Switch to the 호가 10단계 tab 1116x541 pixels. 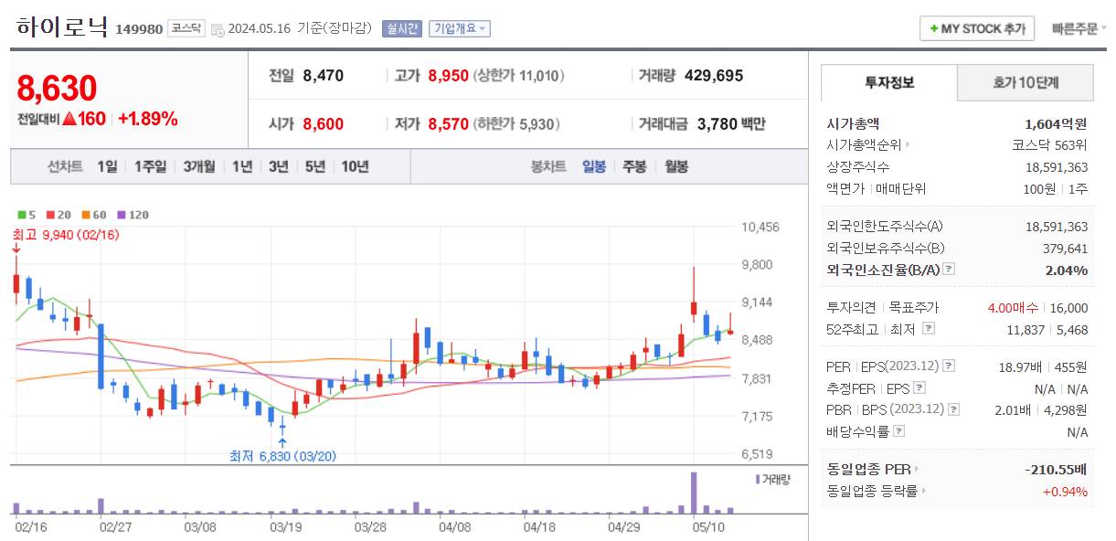click(1025, 82)
